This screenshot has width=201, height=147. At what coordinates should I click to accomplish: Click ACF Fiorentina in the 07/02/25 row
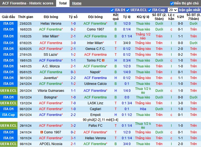pos(51,43)
